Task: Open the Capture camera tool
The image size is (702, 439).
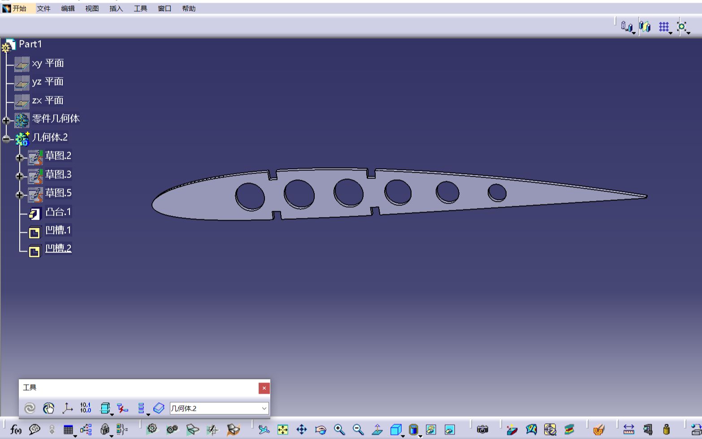Action: tap(482, 430)
